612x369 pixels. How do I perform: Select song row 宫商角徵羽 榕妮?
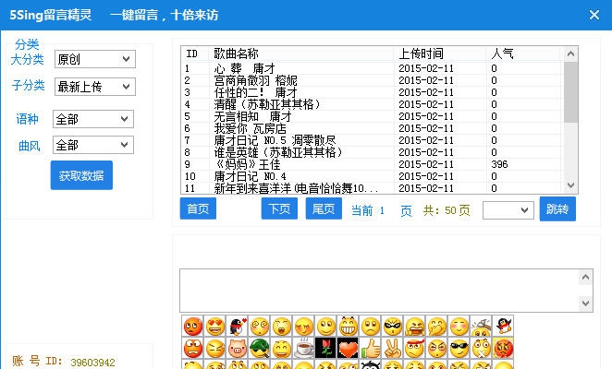(372, 80)
